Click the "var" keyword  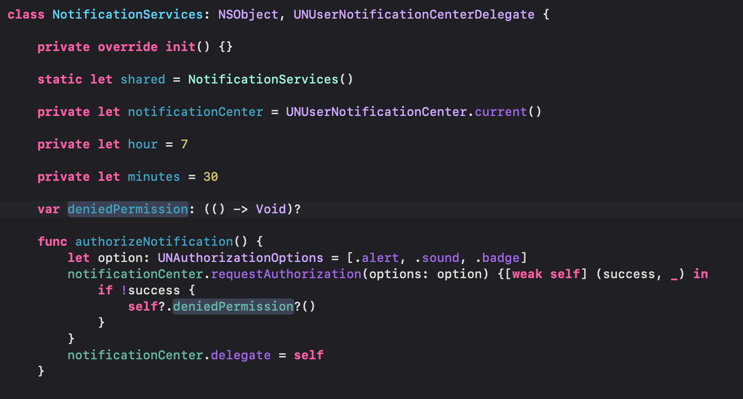point(49,209)
